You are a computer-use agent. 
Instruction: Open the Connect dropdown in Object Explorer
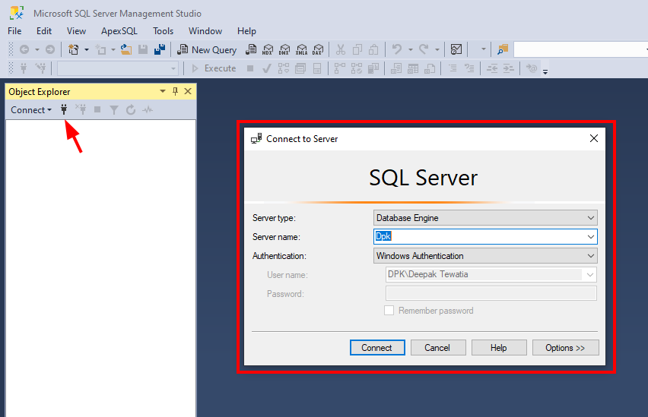31,110
